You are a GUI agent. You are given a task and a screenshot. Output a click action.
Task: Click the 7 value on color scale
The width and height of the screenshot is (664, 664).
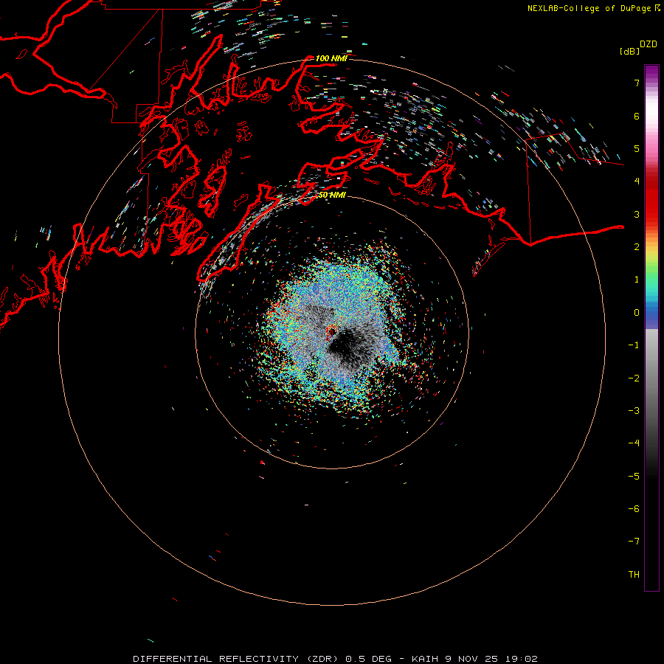[x=637, y=83]
